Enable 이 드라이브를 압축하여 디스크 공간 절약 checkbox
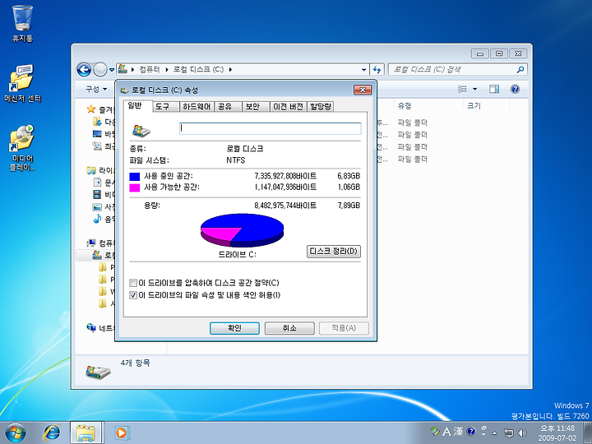 pos(133,283)
